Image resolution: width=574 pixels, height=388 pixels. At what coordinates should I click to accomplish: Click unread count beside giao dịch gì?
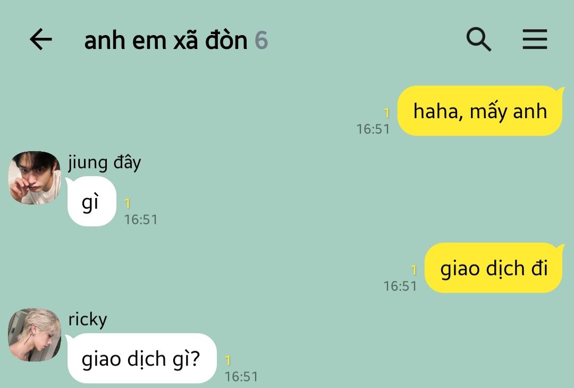227,360
